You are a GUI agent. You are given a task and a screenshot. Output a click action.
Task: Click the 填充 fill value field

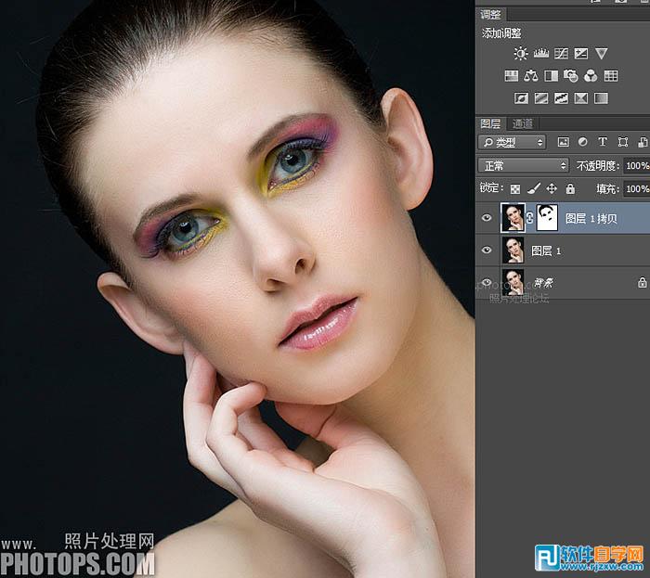(x=637, y=189)
